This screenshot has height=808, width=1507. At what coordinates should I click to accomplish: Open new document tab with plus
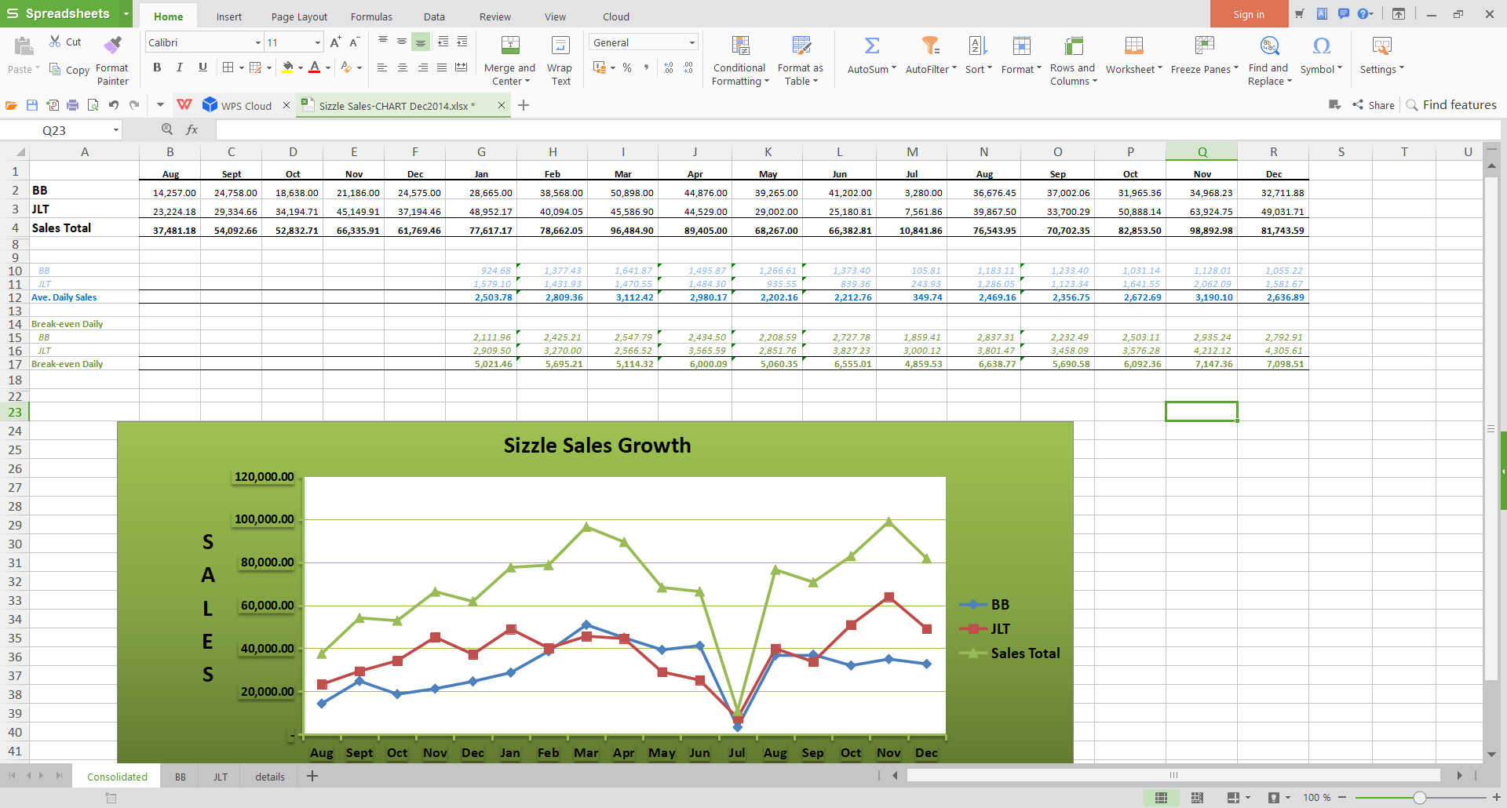click(524, 105)
